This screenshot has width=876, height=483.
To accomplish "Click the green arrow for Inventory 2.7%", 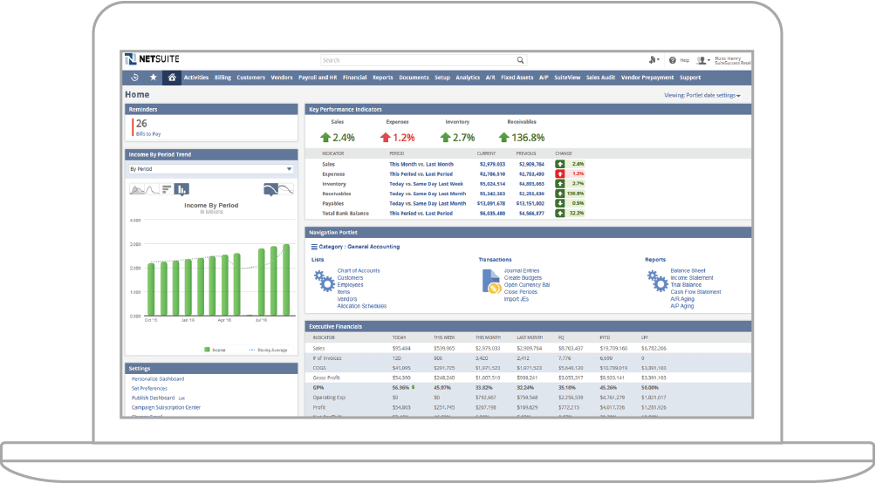I will (445, 138).
